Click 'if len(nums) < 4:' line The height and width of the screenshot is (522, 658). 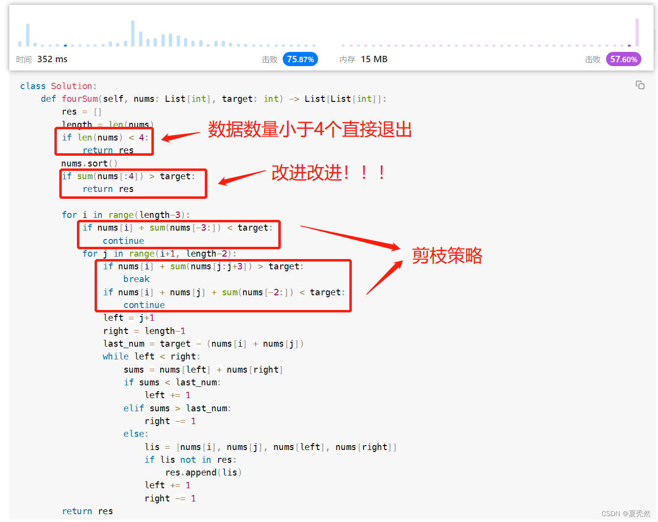point(105,138)
